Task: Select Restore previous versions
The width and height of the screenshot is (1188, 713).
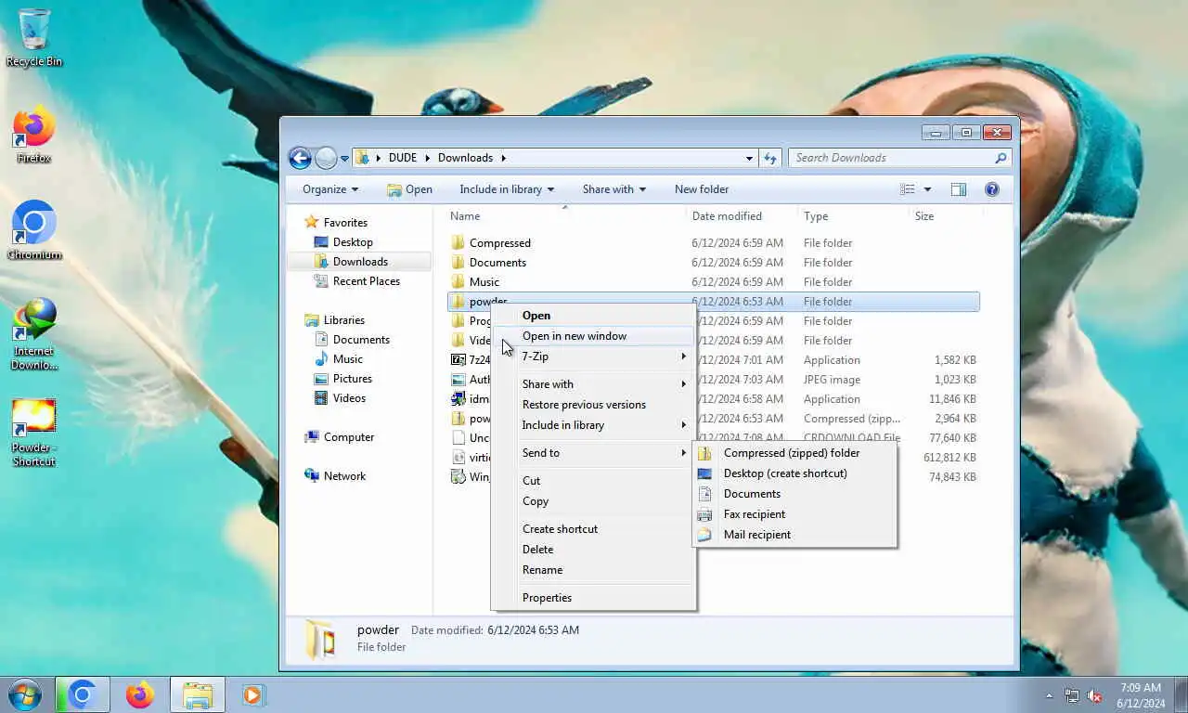Action: coord(593,405)
